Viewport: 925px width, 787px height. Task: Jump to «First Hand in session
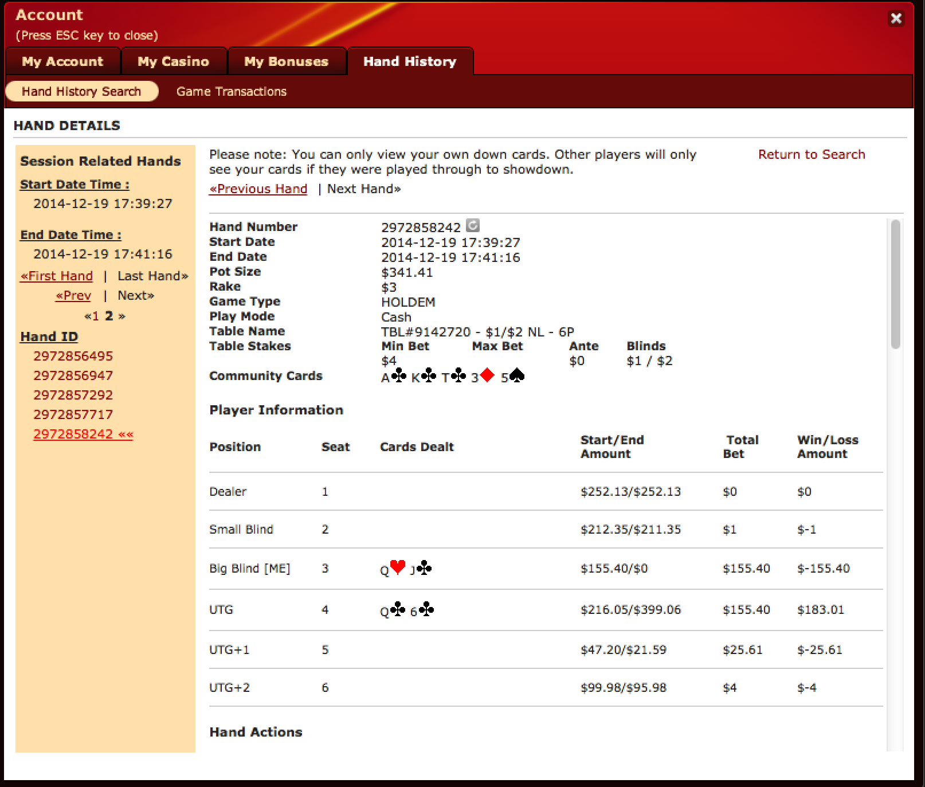click(x=57, y=276)
